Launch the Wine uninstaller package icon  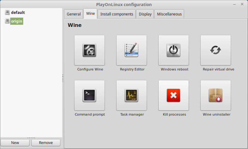[x=215, y=95]
